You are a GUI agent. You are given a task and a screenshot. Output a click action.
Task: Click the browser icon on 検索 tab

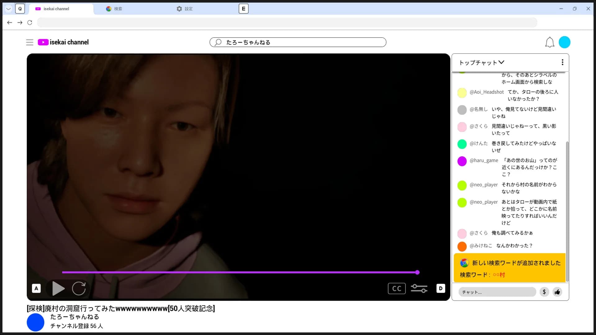tap(109, 9)
